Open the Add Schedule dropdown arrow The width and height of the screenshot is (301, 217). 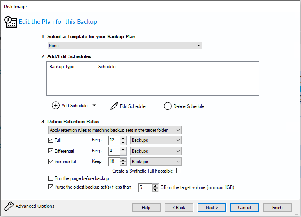pos(94,106)
